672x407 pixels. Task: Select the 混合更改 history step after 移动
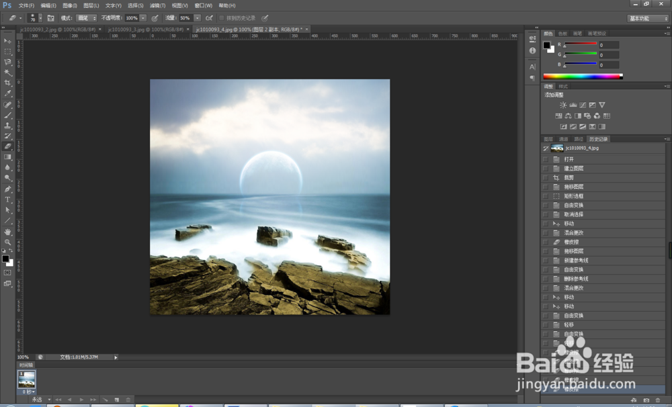(x=603, y=232)
